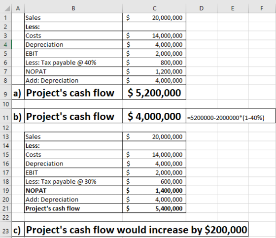The image size is (276, 238).
Task: Click 'Less: Tax payable @ 40%' cell
Action: point(73,63)
